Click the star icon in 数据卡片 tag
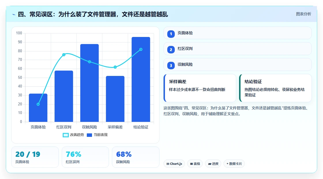Viewport: 323px width, 179px height. (228, 163)
